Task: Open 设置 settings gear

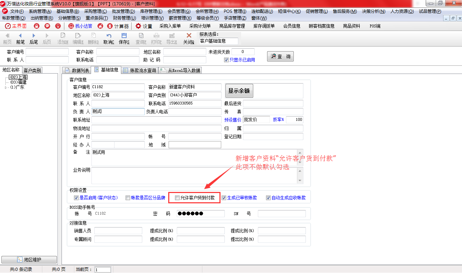Action: click(x=144, y=26)
